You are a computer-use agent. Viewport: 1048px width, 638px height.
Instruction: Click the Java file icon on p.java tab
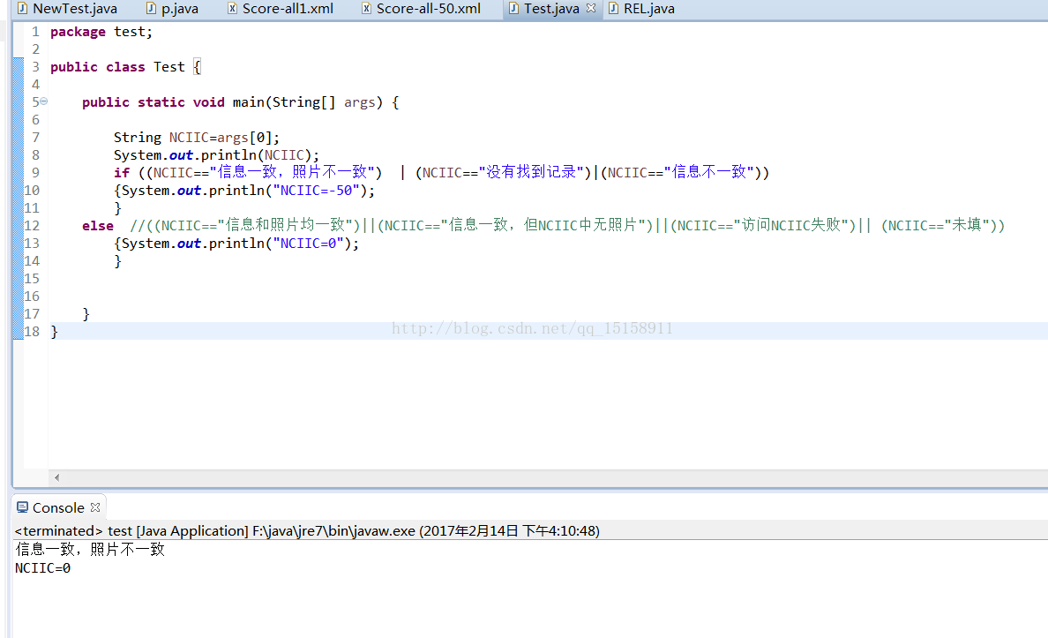(x=151, y=9)
